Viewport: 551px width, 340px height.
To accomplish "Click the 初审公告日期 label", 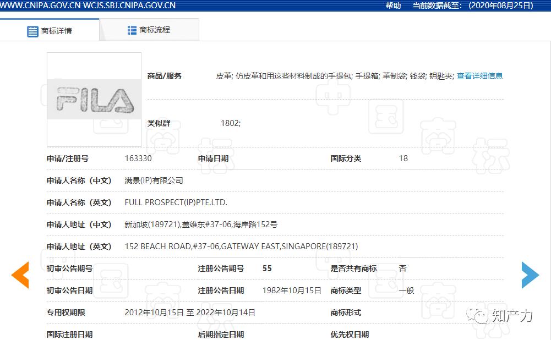I will click(x=69, y=290).
